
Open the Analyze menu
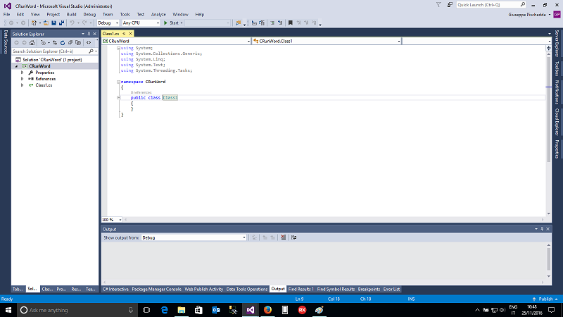coord(158,14)
